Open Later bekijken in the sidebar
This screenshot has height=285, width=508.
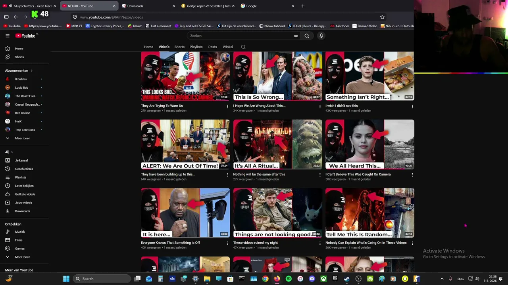click(25, 186)
